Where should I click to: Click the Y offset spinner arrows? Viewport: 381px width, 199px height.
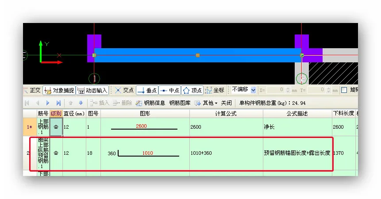coord(328,90)
